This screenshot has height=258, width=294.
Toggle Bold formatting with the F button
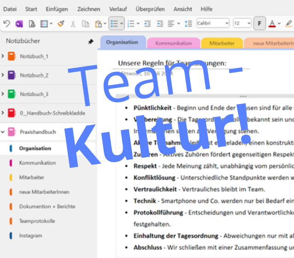(260, 23)
